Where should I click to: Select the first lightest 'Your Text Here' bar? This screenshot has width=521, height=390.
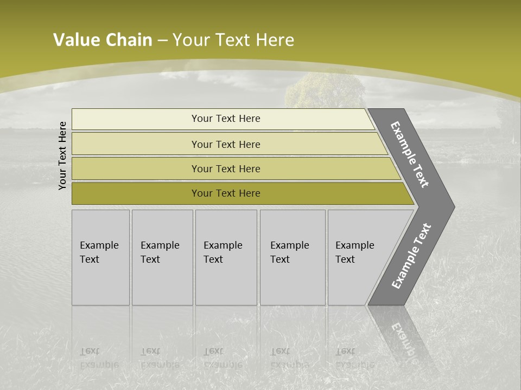pos(226,119)
